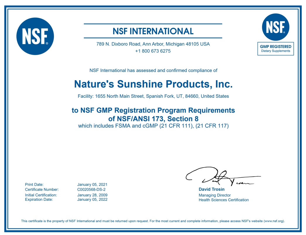The width and height of the screenshot is (306, 235).
Task: Click the name David Trosin
Action: click(211, 189)
